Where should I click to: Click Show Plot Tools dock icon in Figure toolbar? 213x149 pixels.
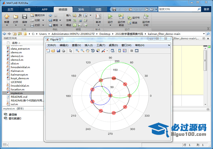137,51
